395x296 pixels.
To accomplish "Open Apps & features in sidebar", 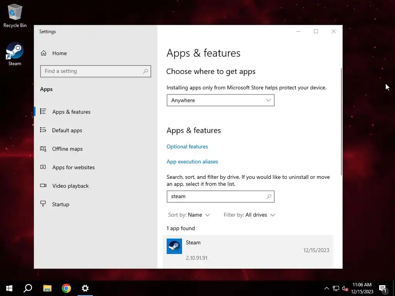I will tap(96, 112).
